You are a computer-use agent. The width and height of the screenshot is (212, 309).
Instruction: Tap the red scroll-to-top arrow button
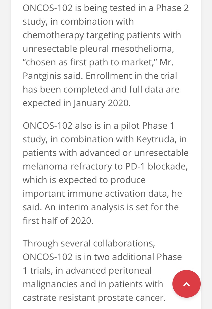186,284
